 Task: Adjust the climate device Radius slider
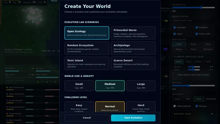194,67
